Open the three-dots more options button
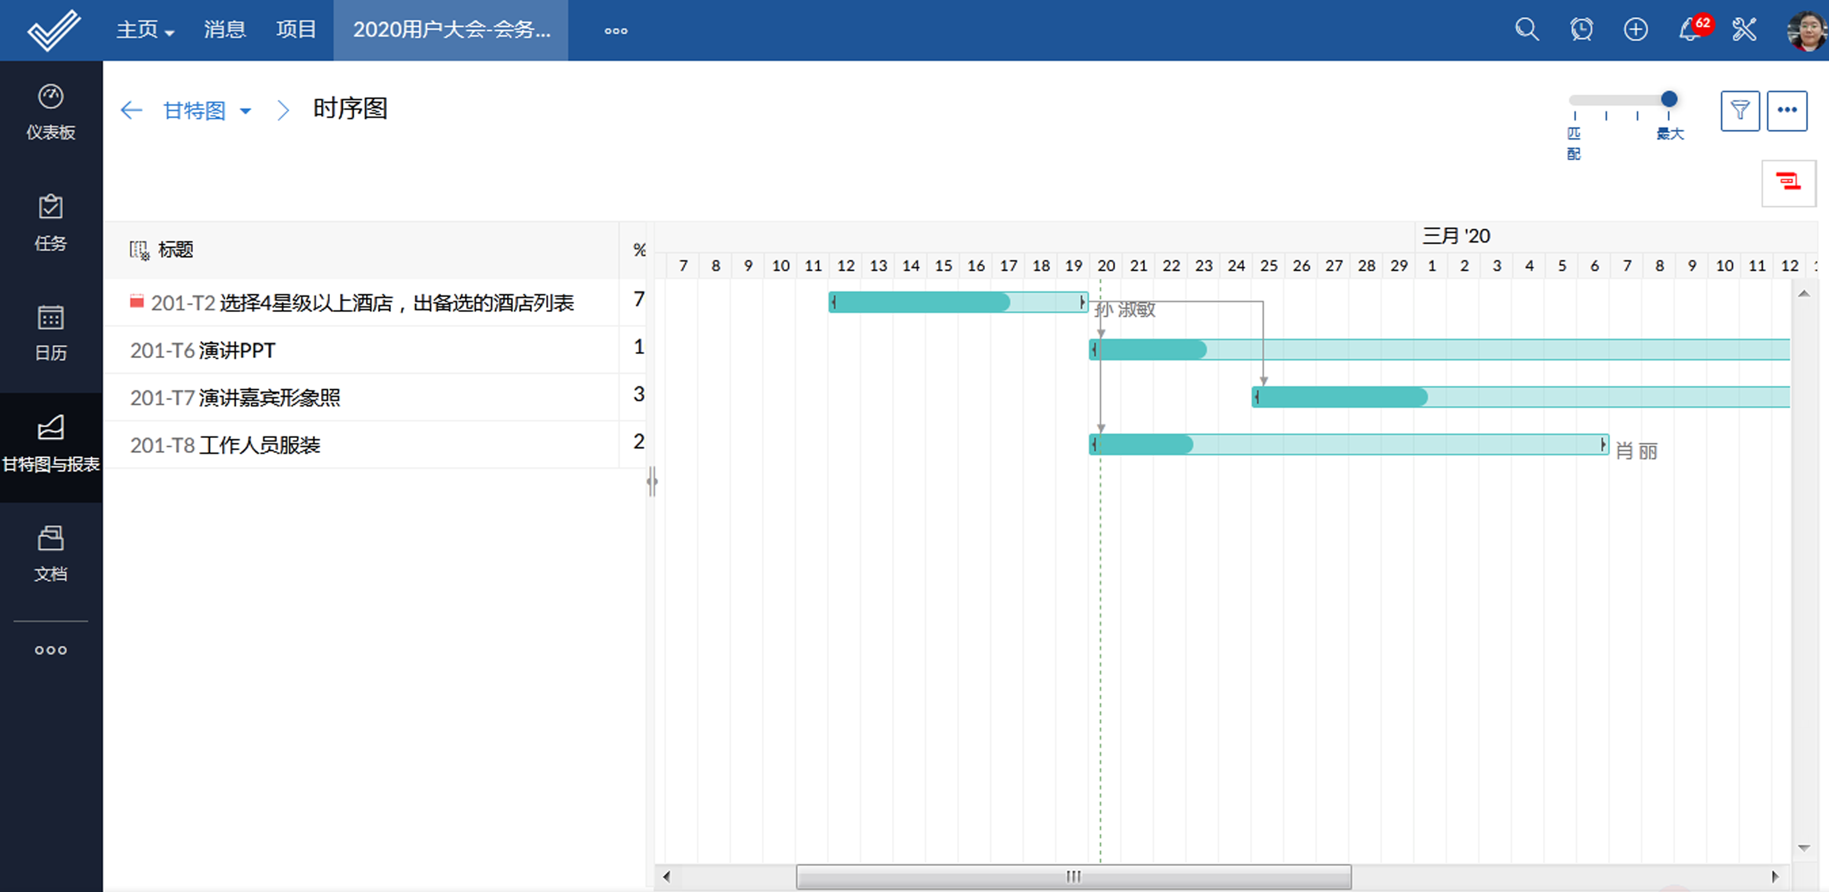This screenshot has height=892, width=1829. [1786, 111]
